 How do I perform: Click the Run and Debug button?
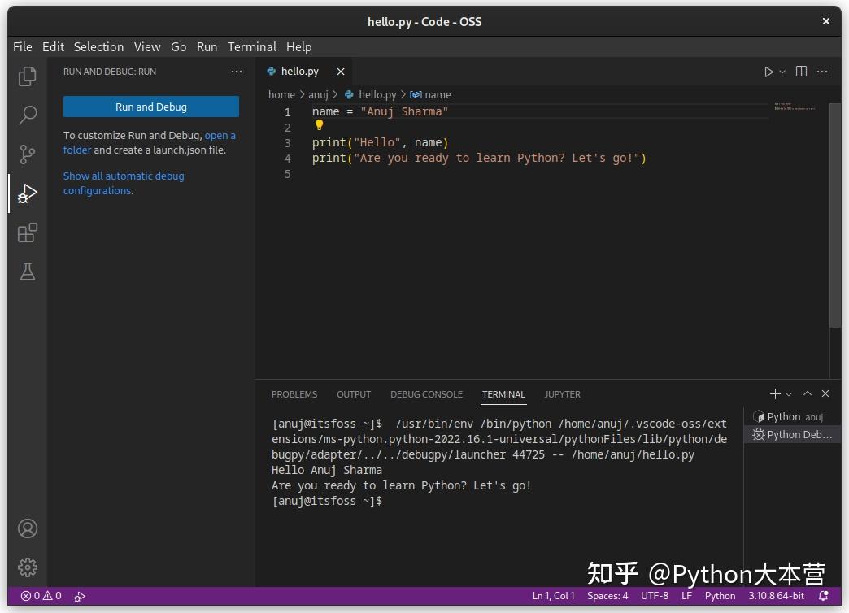pos(150,106)
